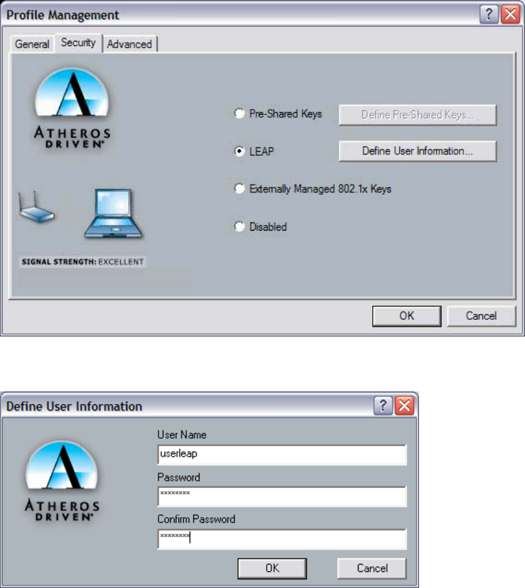Click the User Name input field
525x588 pixels.
pos(282,454)
